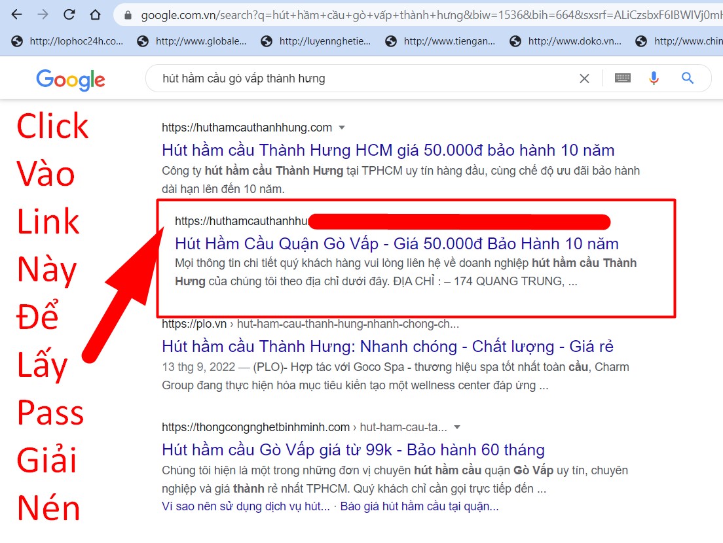
Task: Click snippet text starting Công ty hút hầm cầu
Action: [401, 180]
